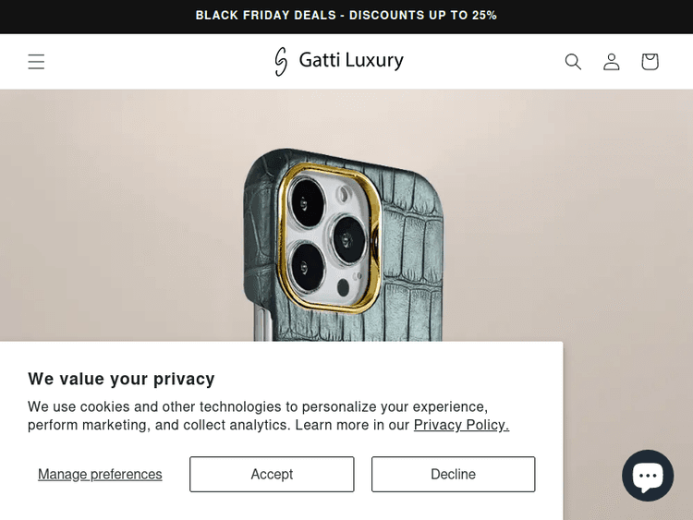Screen dimensions: 693x520
Task: Click the search magnifier icon
Action: pyautogui.click(x=573, y=62)
